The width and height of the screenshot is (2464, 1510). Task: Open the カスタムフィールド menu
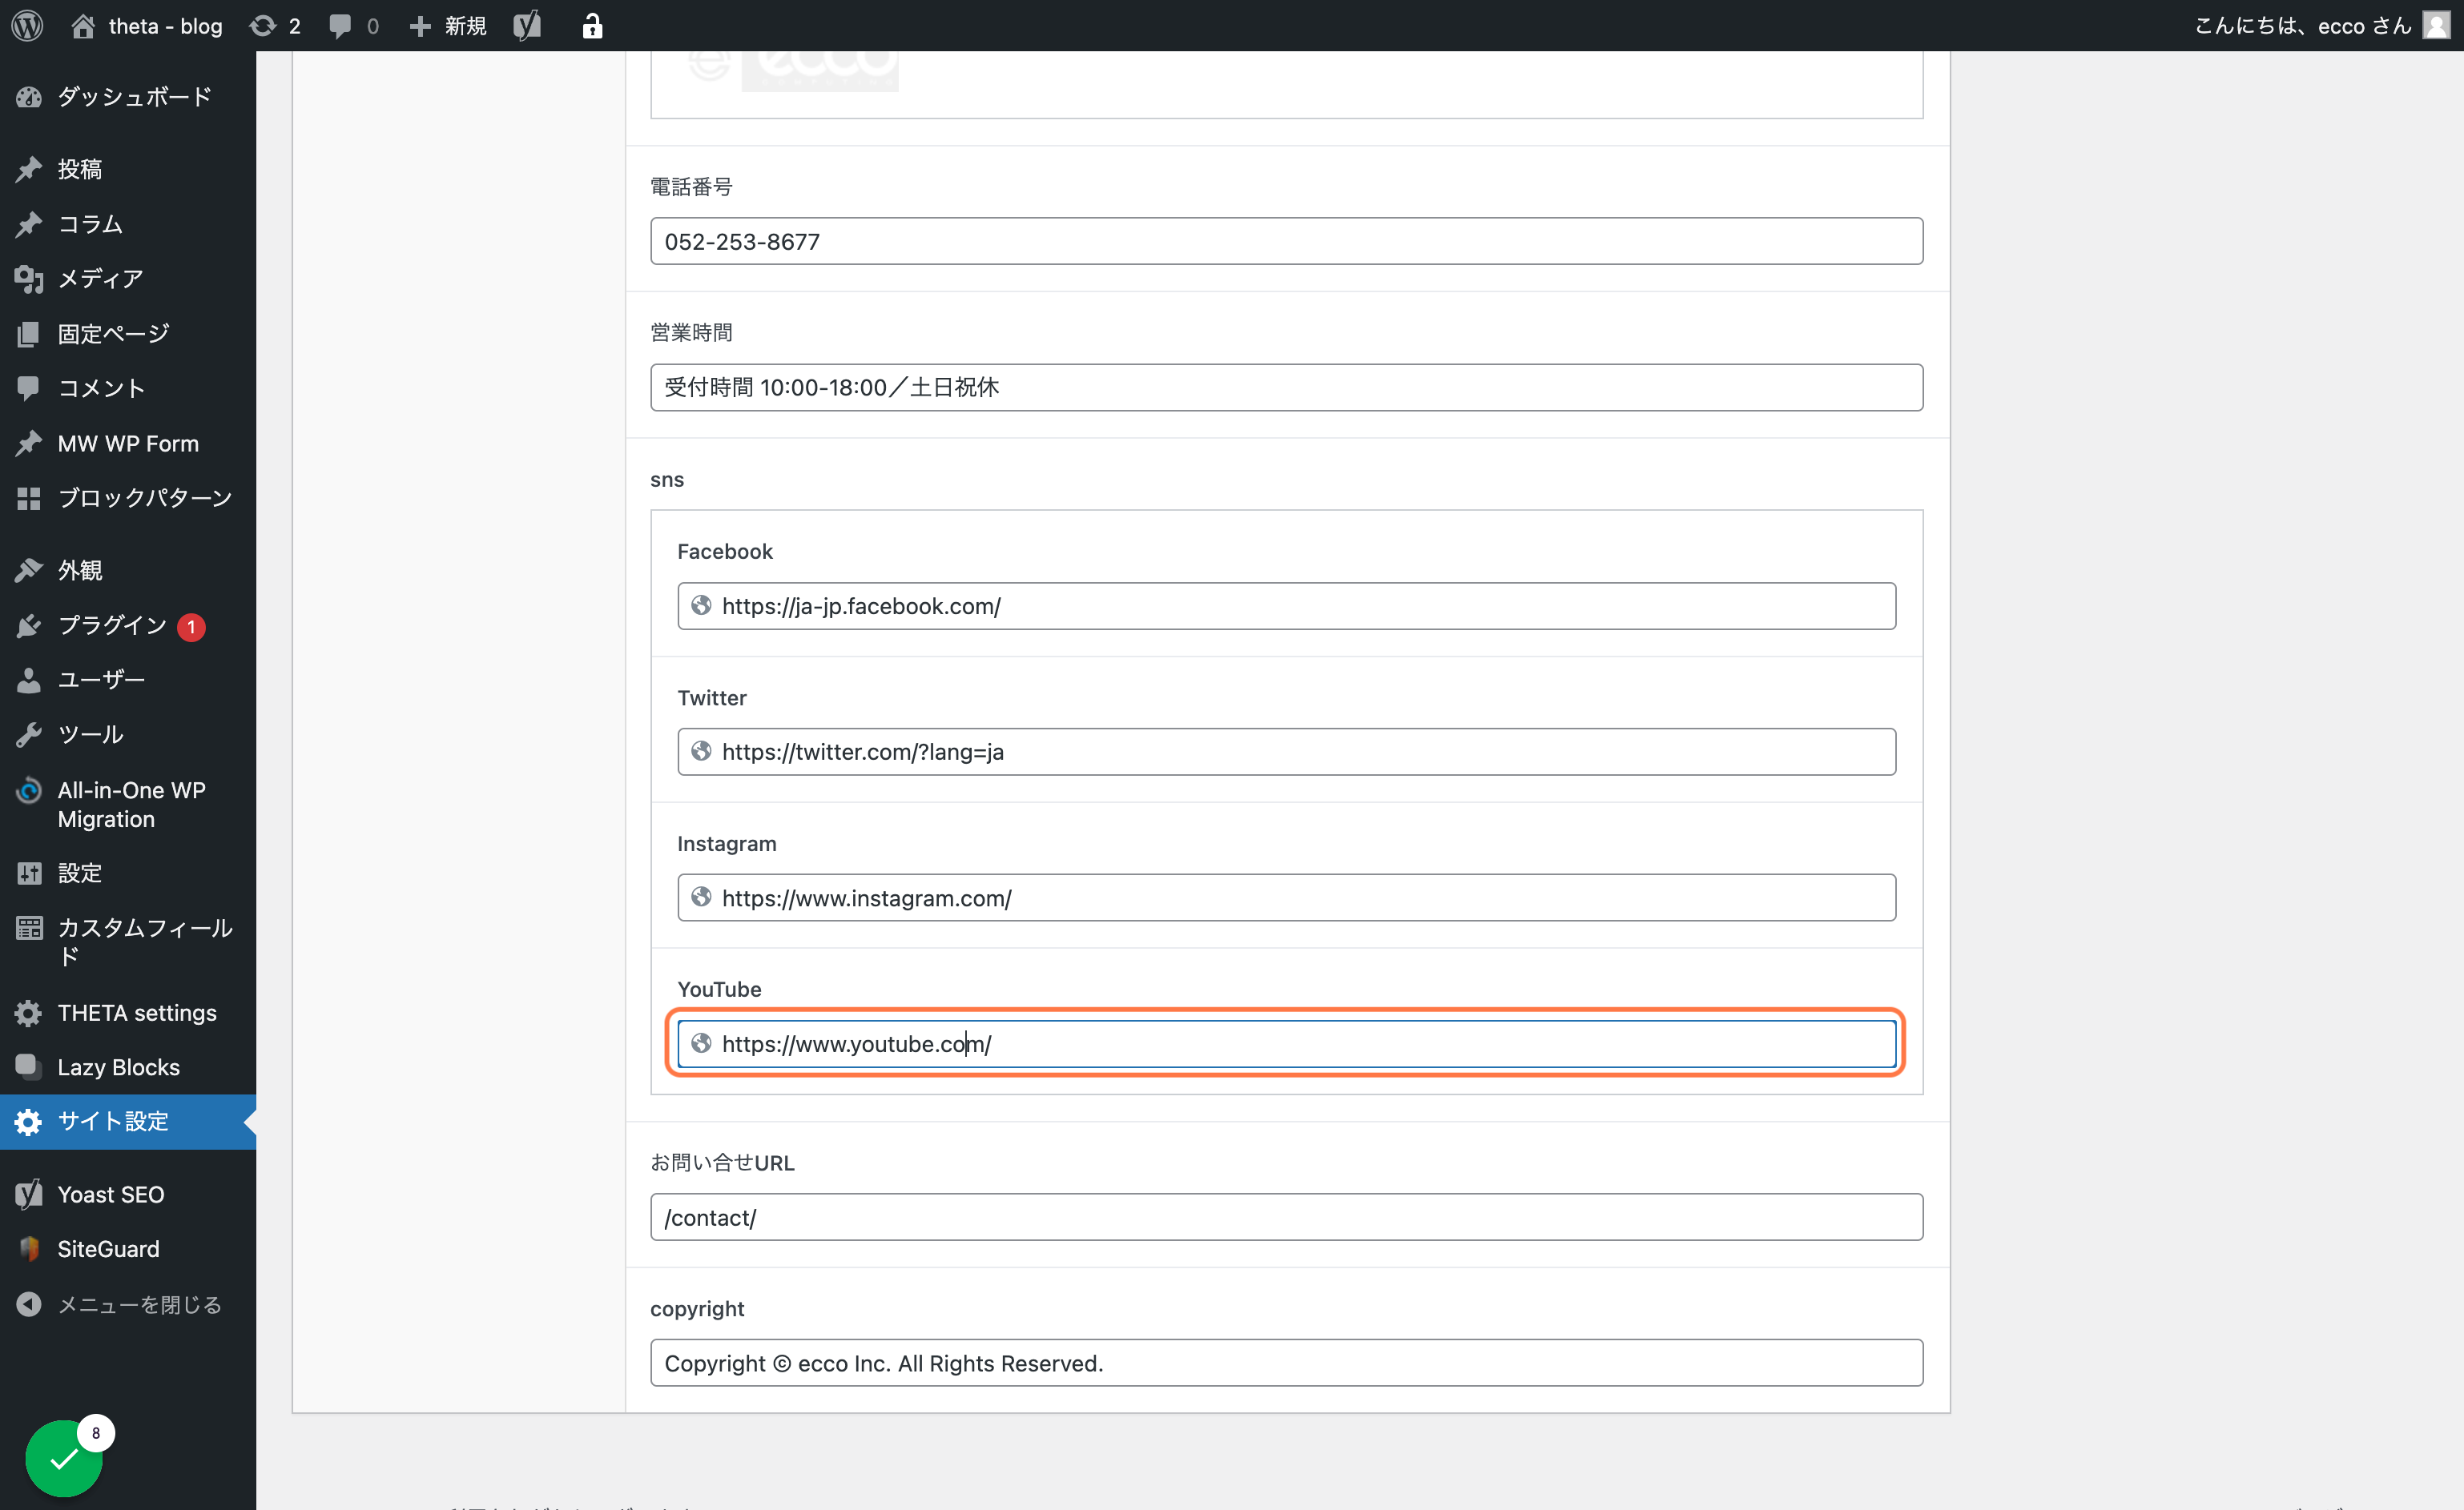click(128, 942)
